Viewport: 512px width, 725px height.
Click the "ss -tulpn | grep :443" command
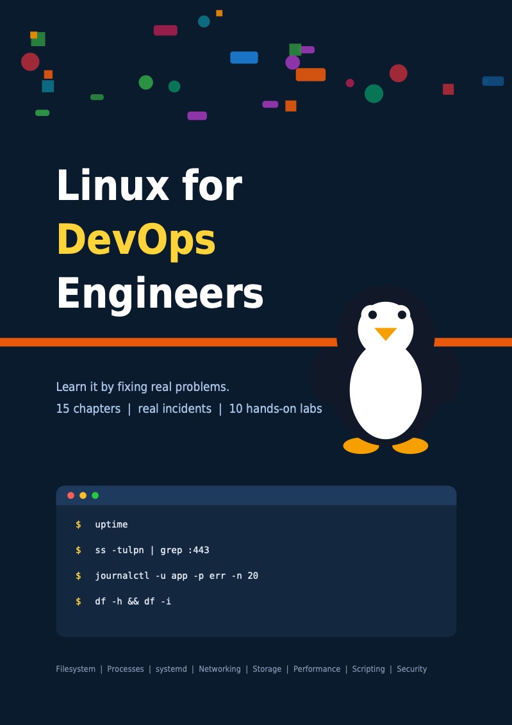click(x=152, y=550)
